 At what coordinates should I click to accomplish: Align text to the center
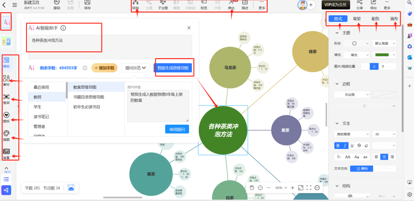[x=384, y=157]
